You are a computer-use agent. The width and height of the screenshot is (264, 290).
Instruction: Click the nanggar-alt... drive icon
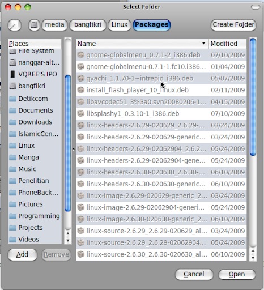pos(12,62)
